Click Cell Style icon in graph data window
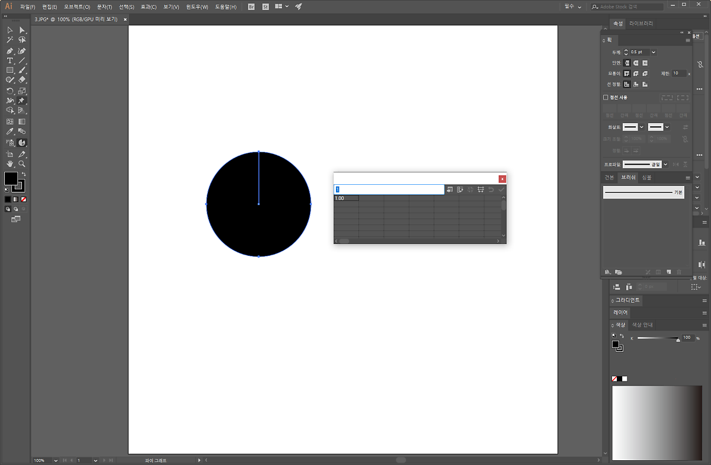 481,190
